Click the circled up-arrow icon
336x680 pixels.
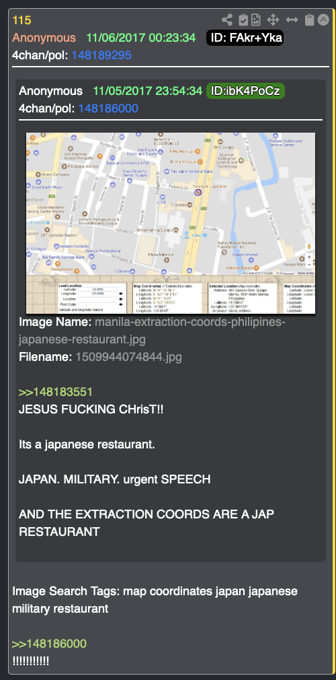tap(323, 20)
